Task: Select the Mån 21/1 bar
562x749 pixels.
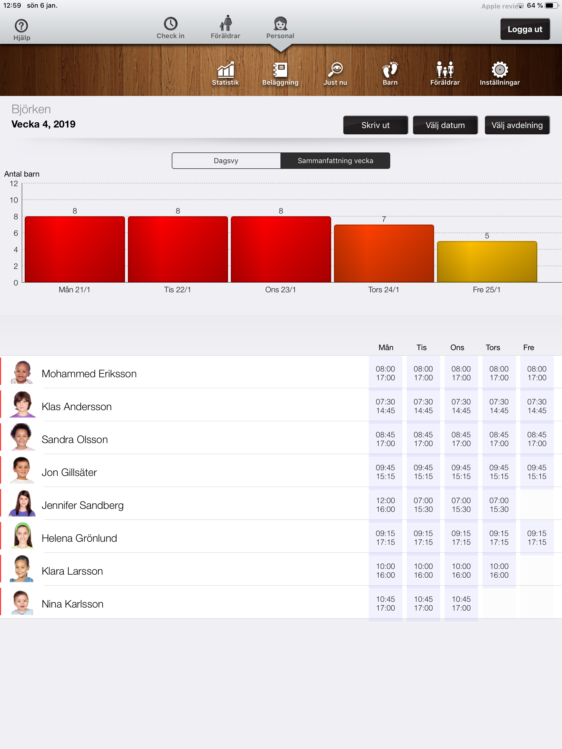Action: click(x=75, y=249)
